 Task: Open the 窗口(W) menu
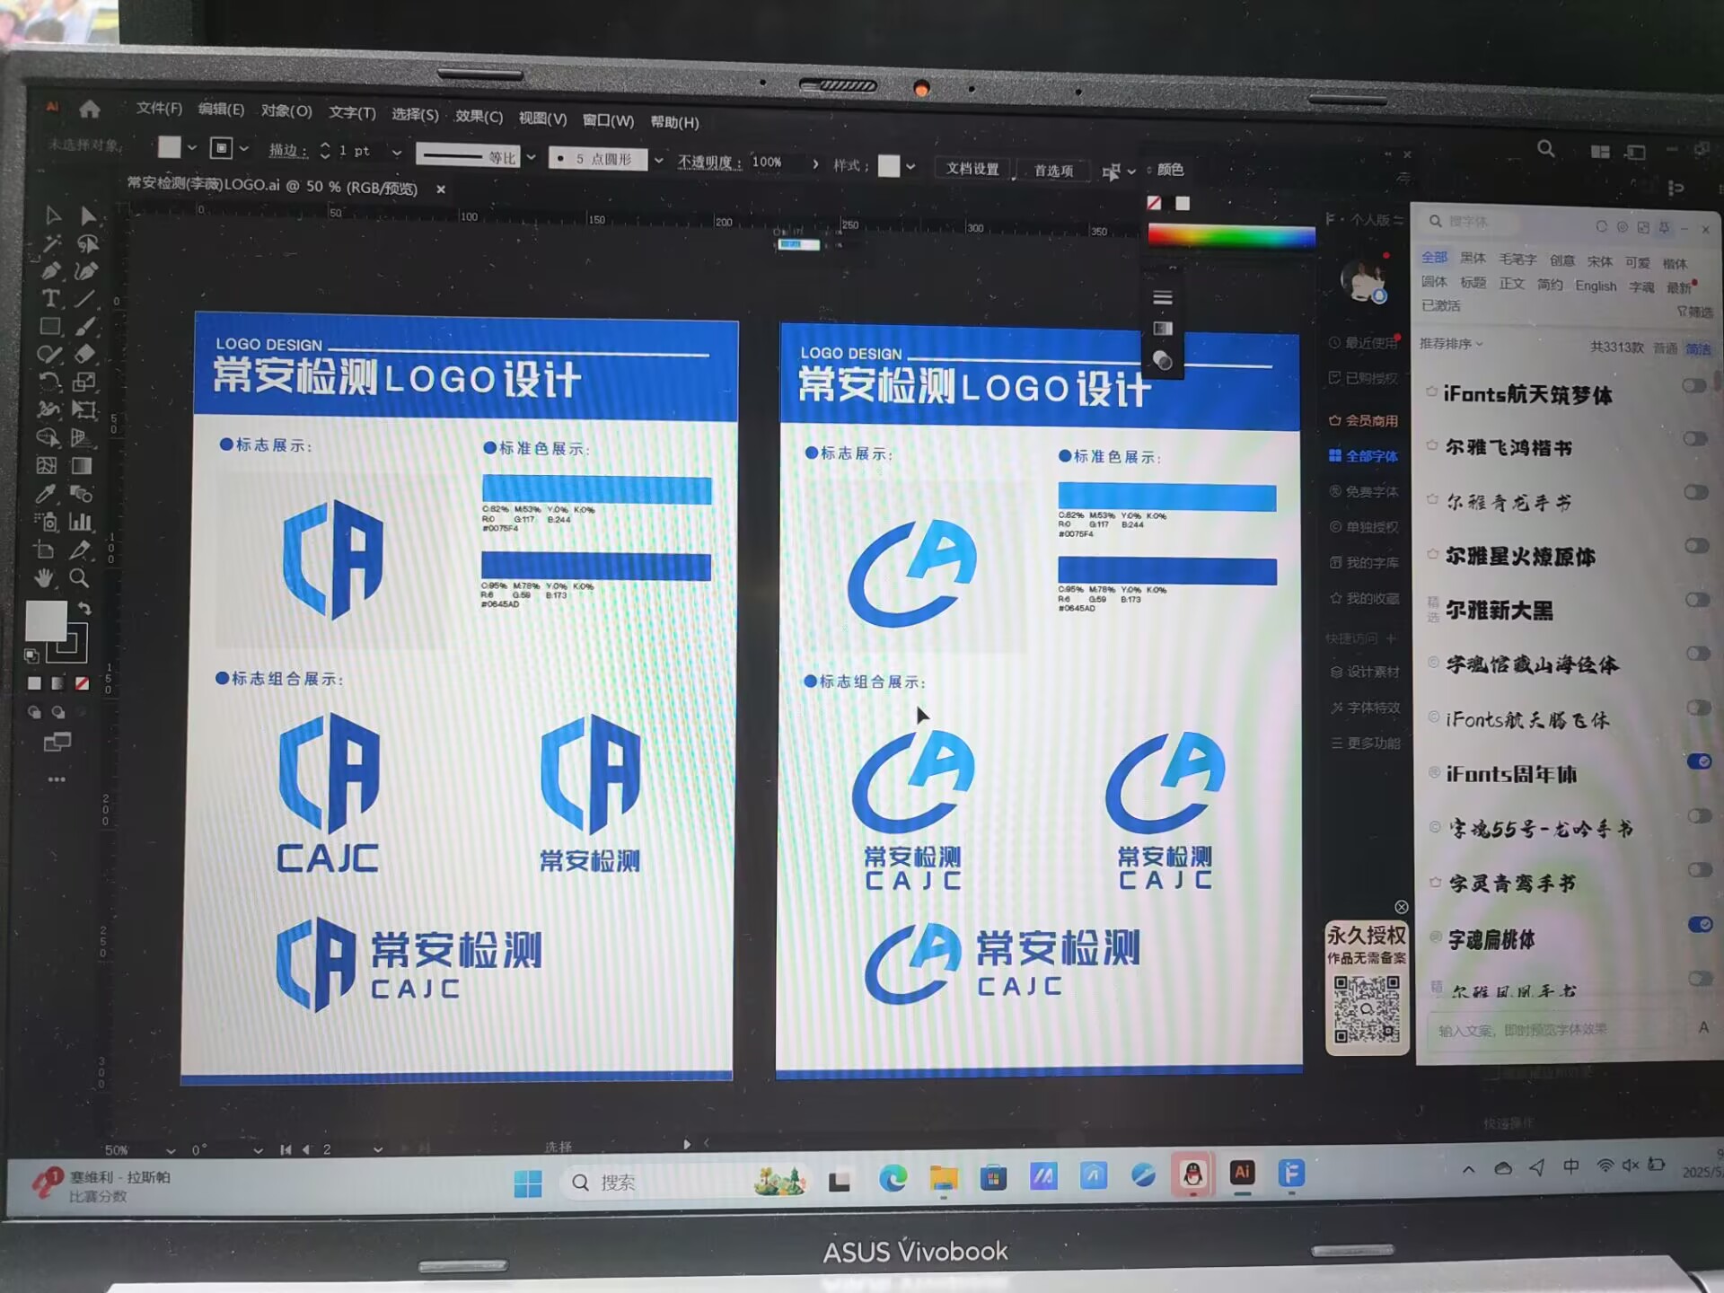pyautogui.click(x=608, y=120)
